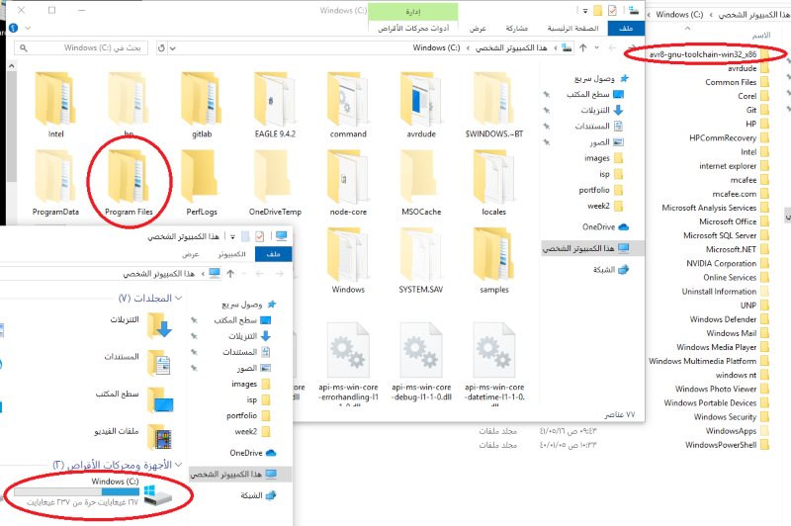
Task: Switch to عرض tab in Windows (C:) window
Action: coord(478,29)
